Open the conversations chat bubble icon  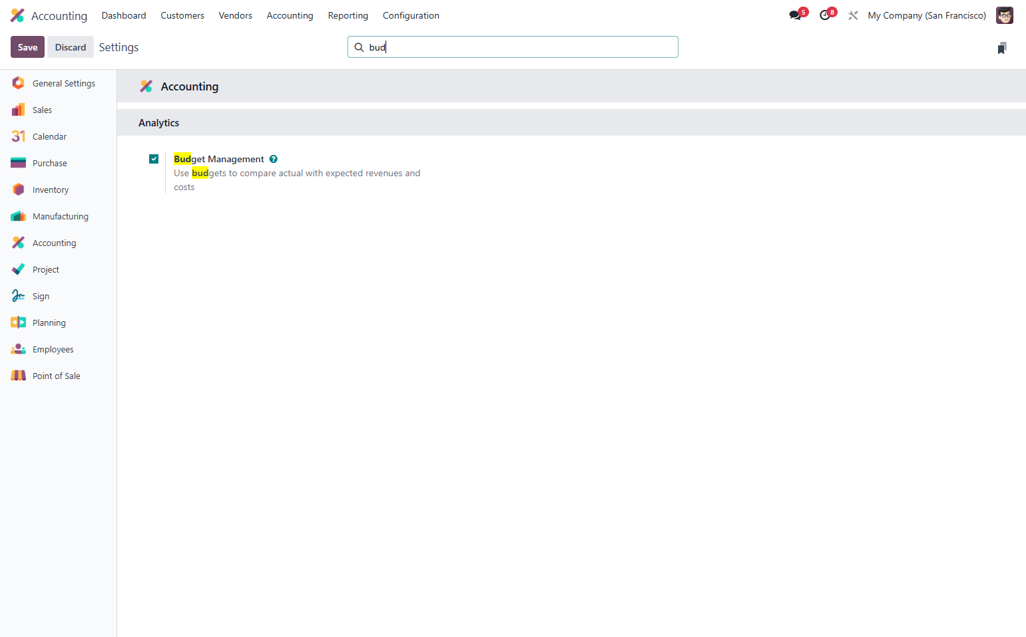coord(796,15)
